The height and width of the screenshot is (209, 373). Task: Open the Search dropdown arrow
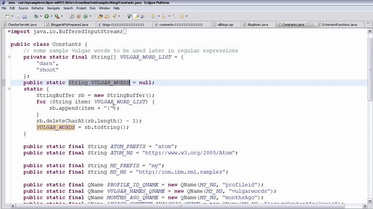(x=119, y=16)
